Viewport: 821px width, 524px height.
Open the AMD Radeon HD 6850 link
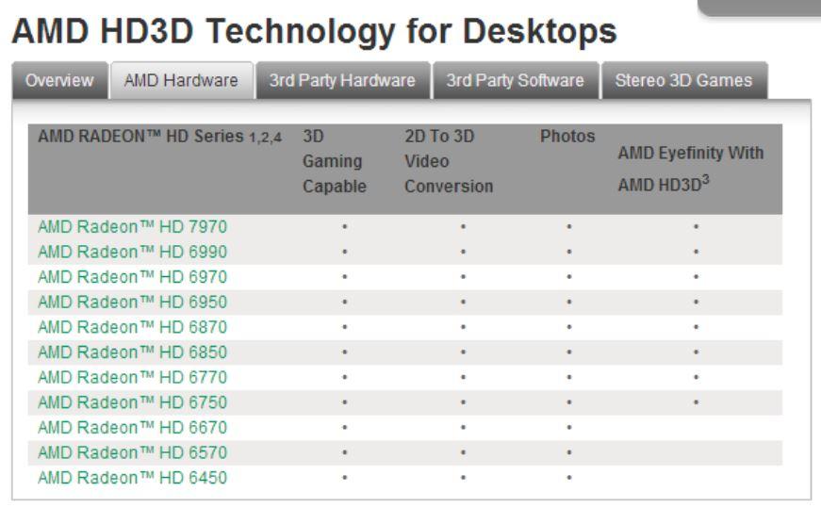point(133,352)
